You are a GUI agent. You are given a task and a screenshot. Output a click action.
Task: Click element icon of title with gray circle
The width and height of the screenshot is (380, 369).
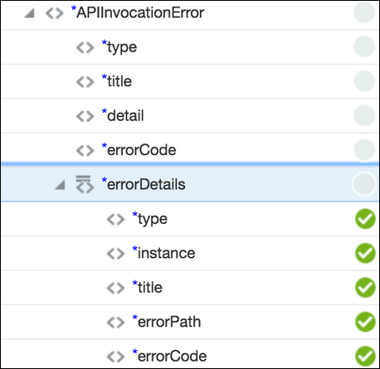85,82
